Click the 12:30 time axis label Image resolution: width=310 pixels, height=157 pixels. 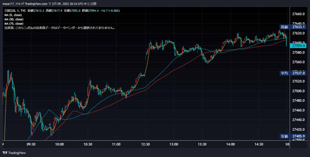146,144
